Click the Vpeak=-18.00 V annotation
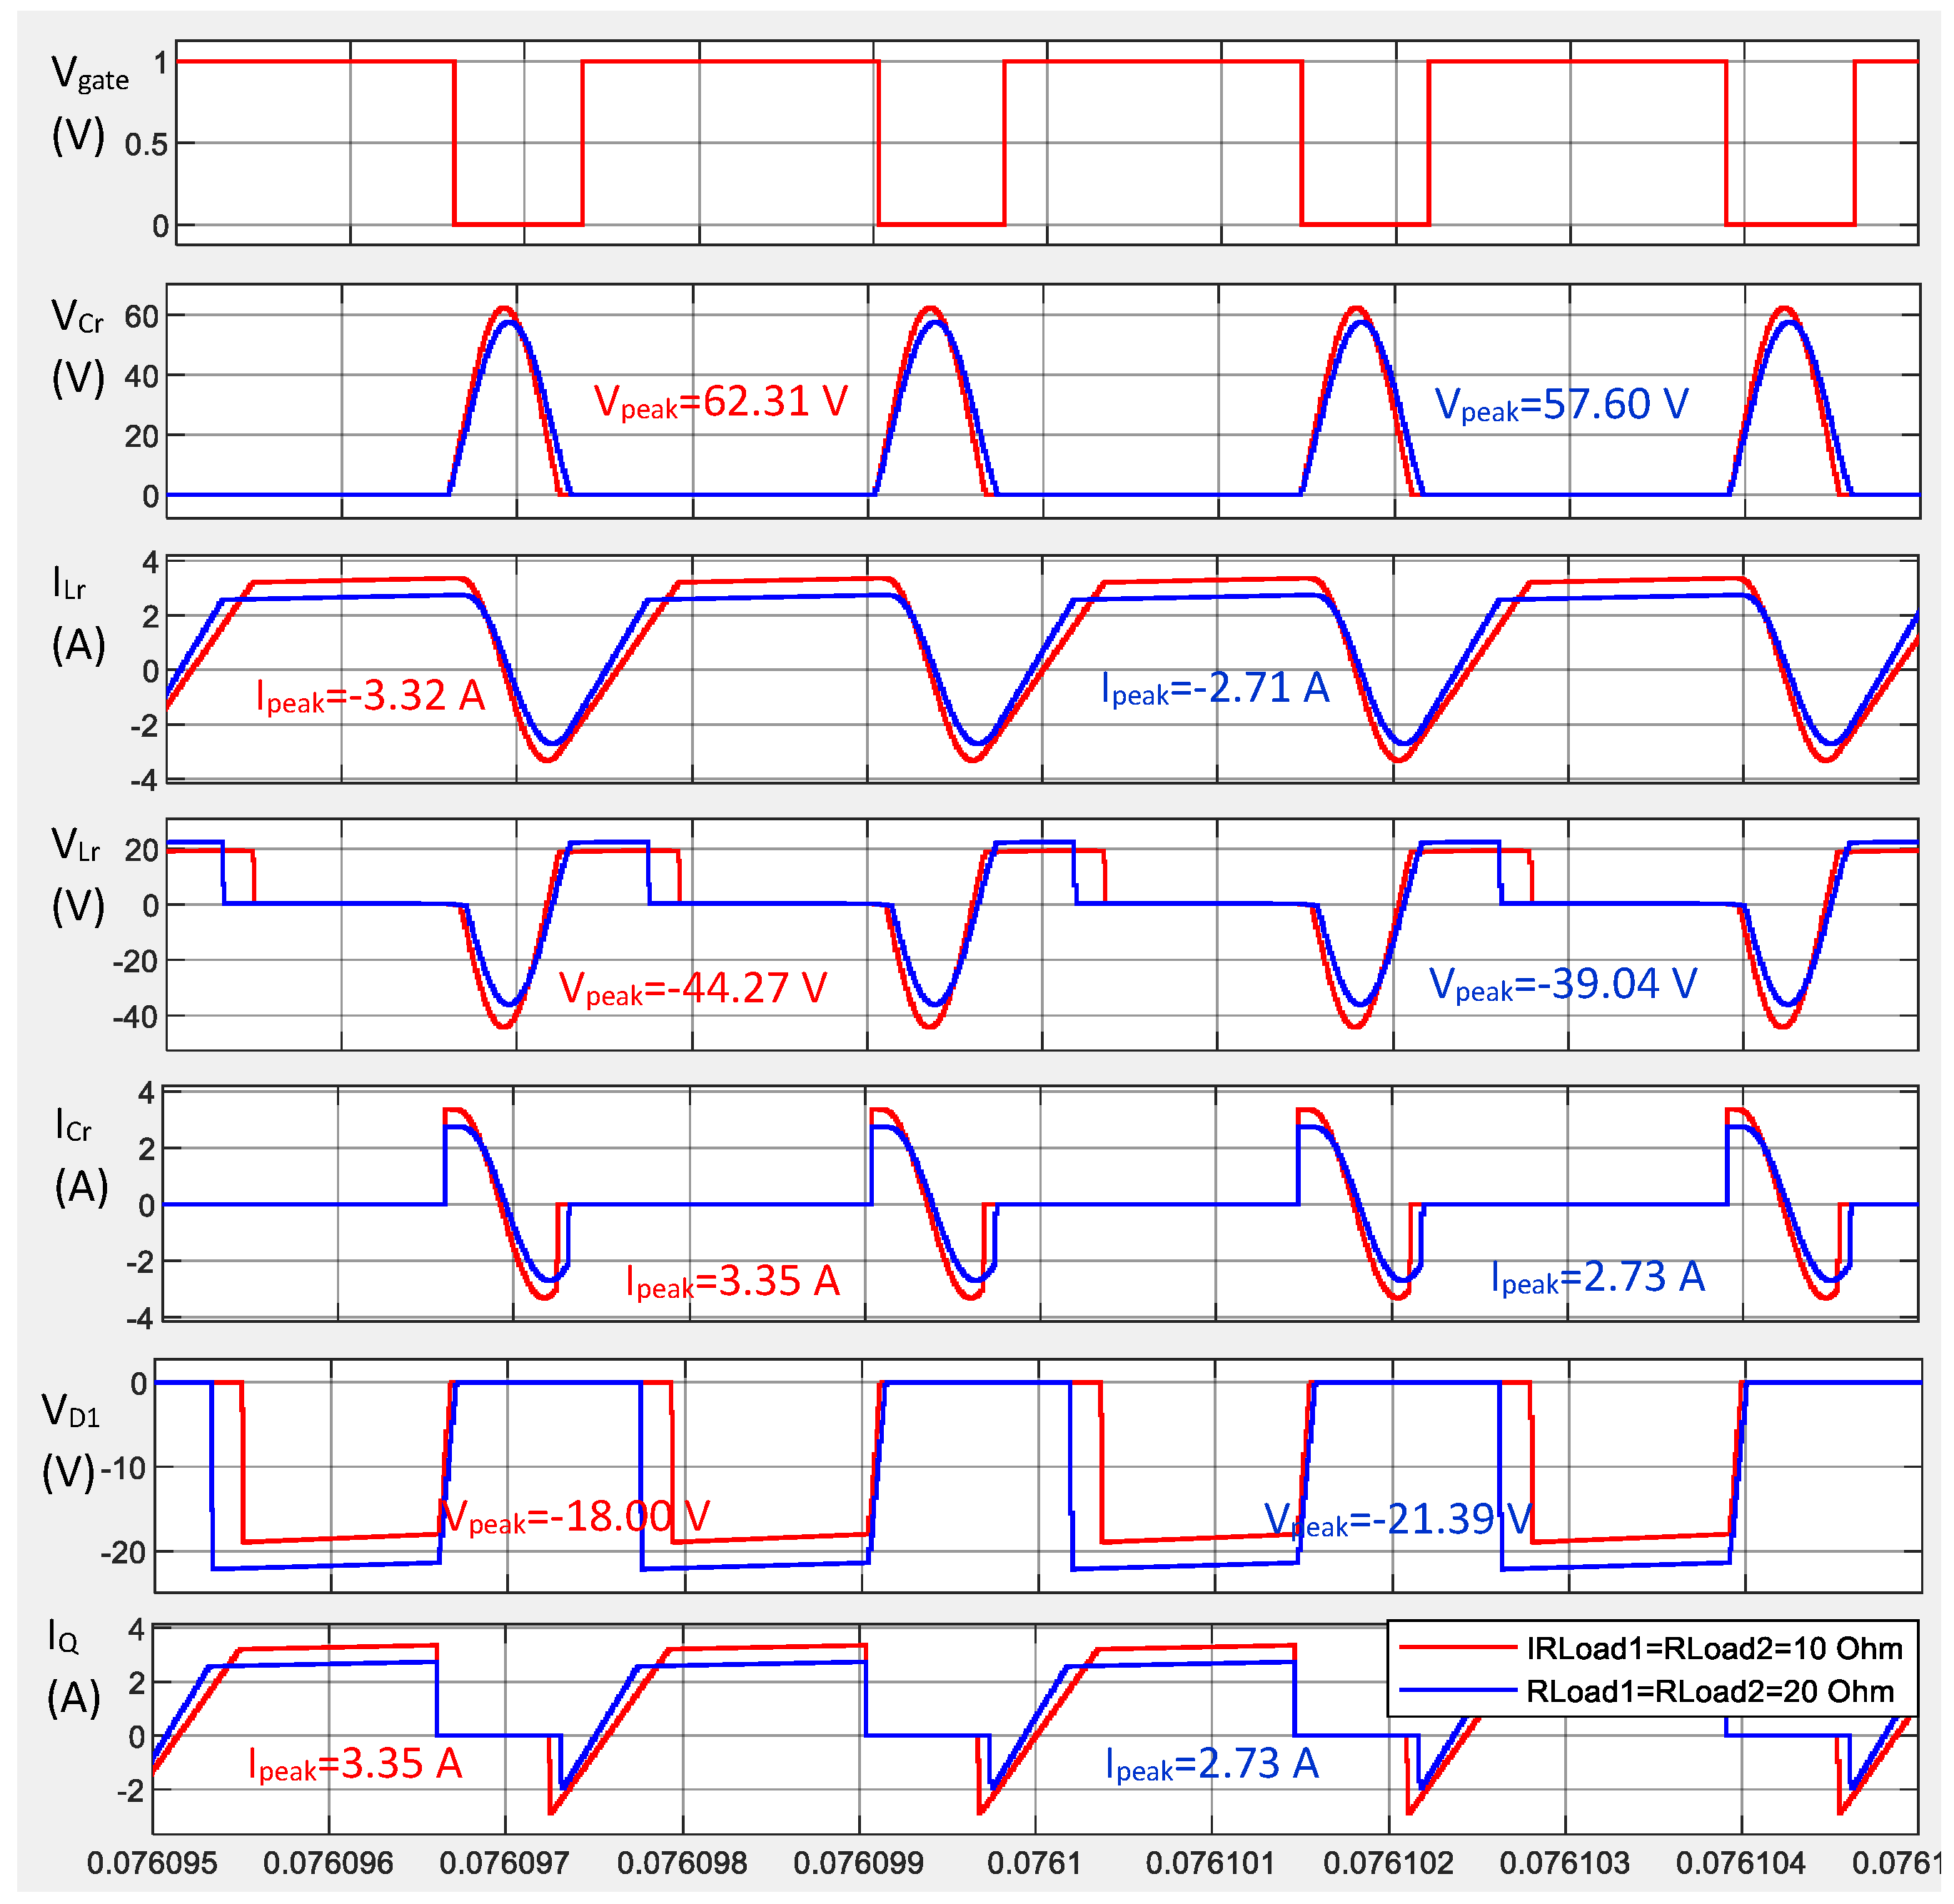 coord(575,1517)
